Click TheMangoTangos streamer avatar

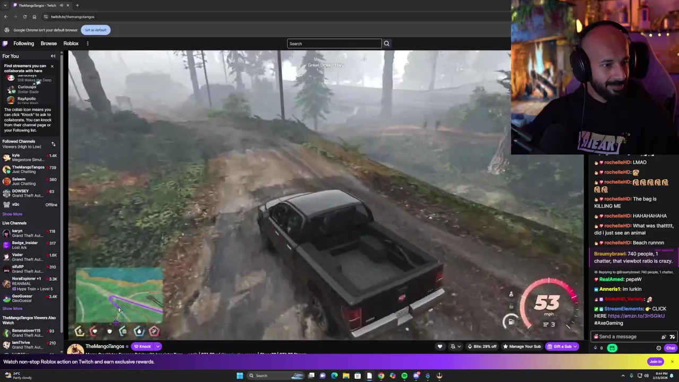75,349
